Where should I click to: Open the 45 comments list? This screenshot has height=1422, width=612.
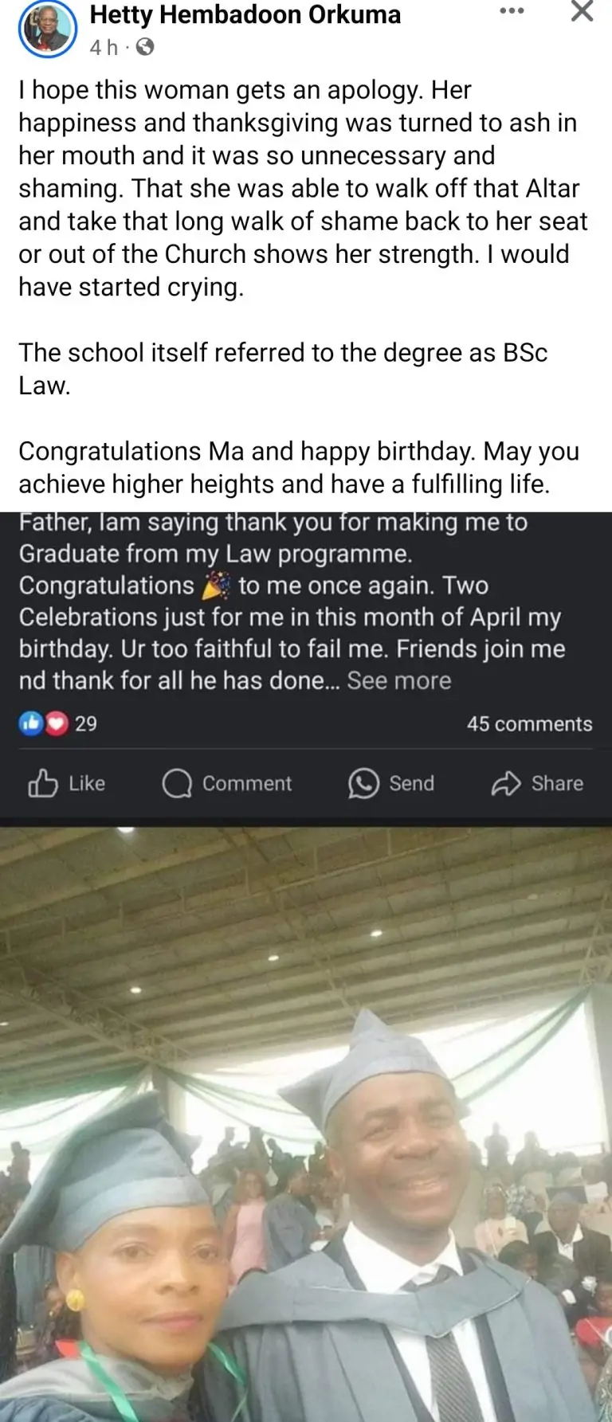tap(529, 723)
